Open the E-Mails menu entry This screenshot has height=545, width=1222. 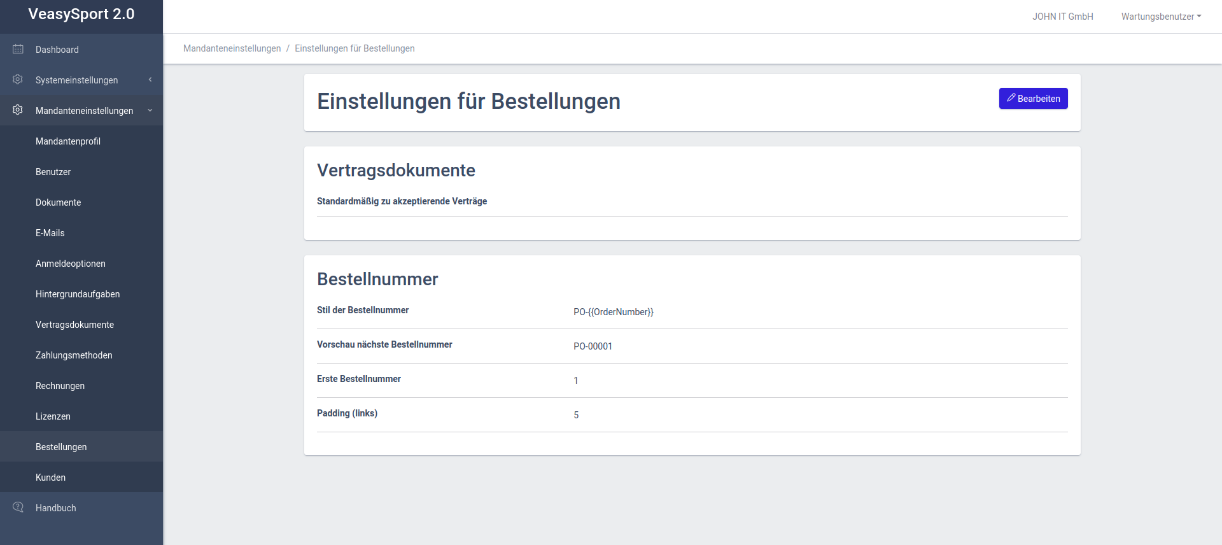tap(50, 233)
